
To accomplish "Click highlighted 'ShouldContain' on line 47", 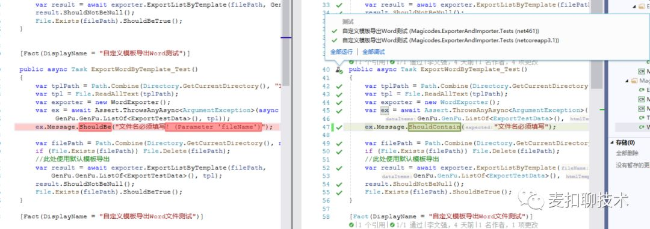I will 434,127.
